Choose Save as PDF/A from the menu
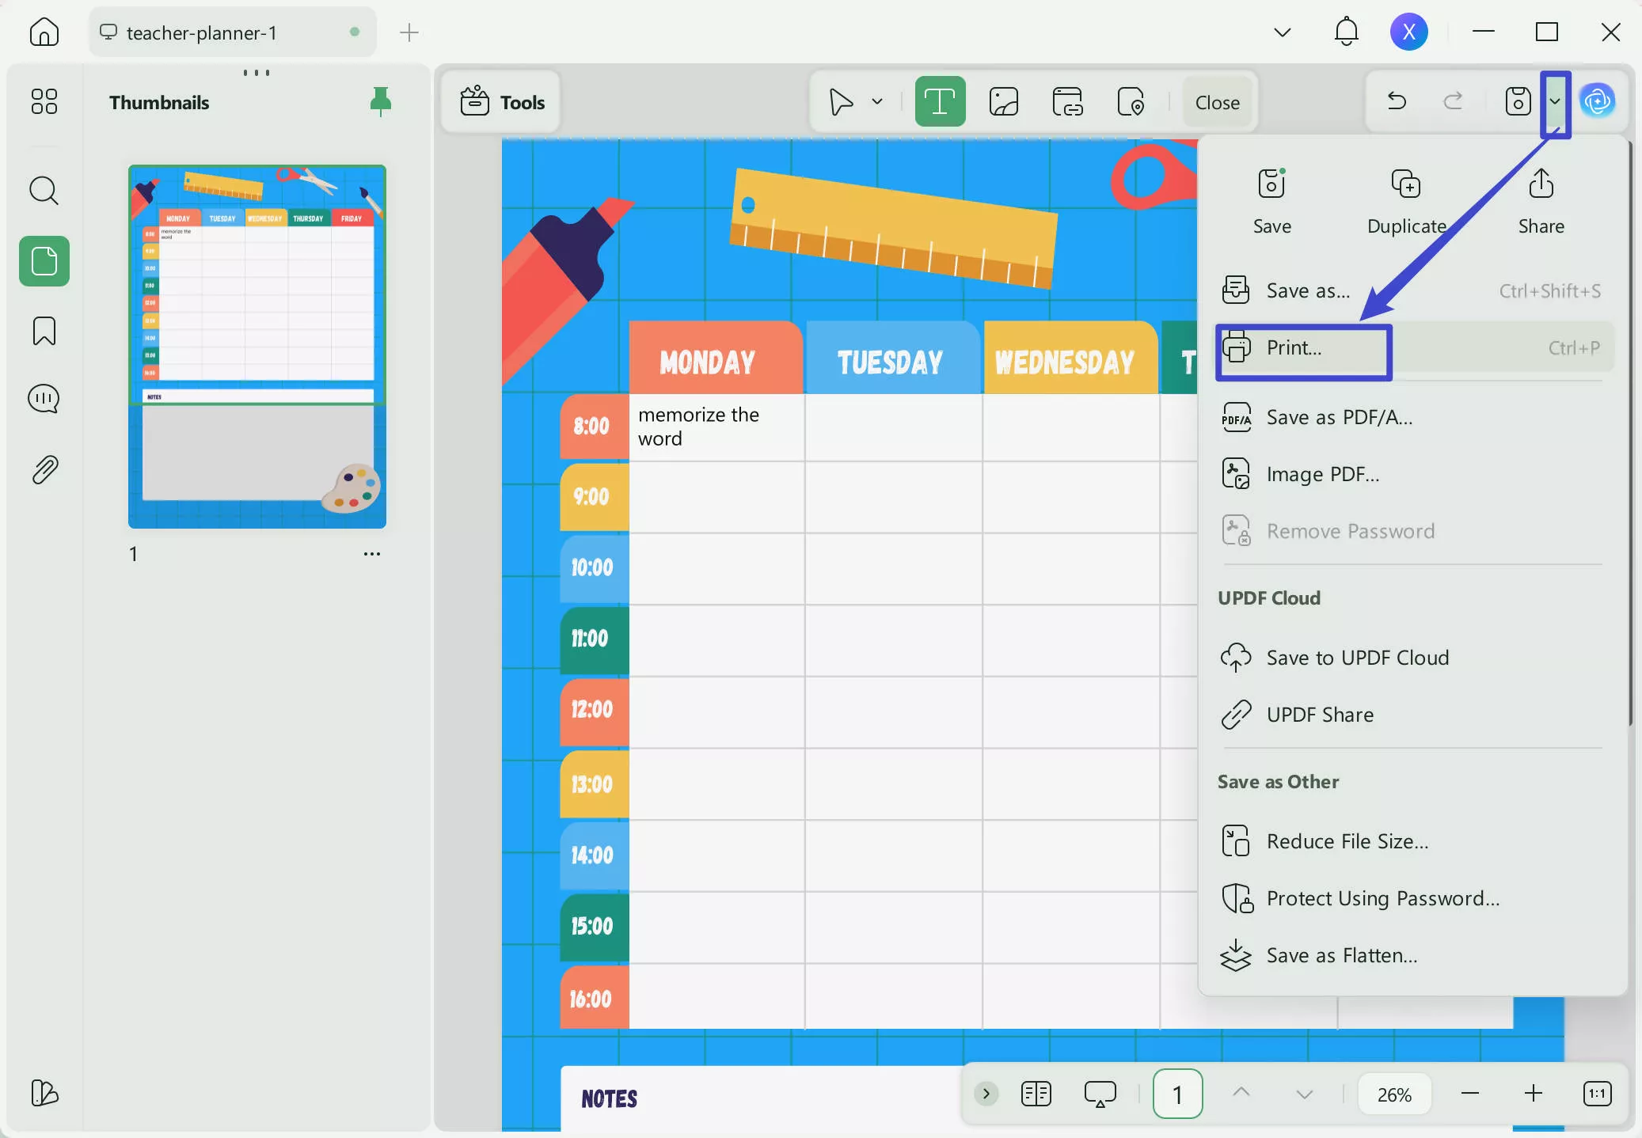This screenshot has width=1642, height=1138. (1338, 417)
